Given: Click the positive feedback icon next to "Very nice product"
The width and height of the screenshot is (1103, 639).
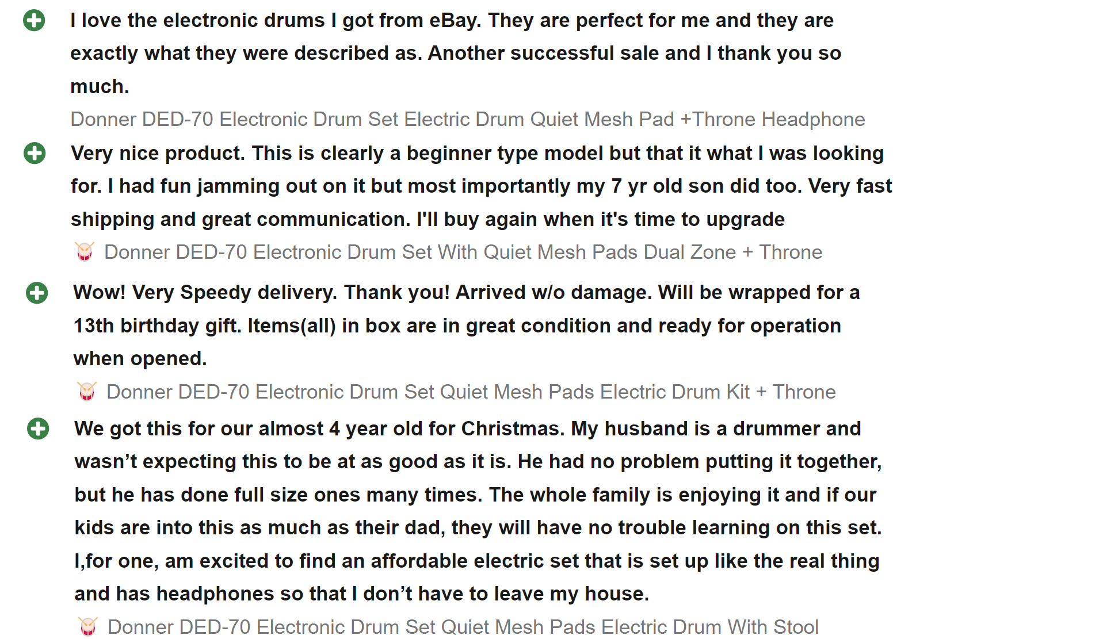Looking at the screenshot, I should 35,153.
